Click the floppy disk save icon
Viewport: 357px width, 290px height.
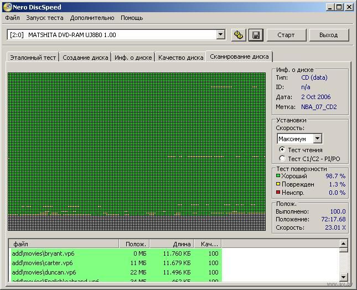(255, 35)
